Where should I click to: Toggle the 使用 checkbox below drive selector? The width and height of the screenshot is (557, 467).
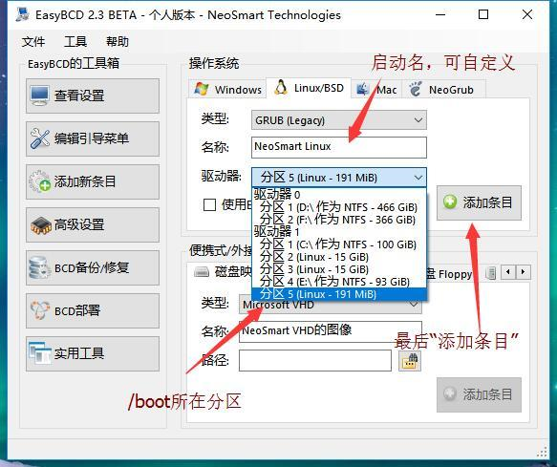[x=209, y=205]
